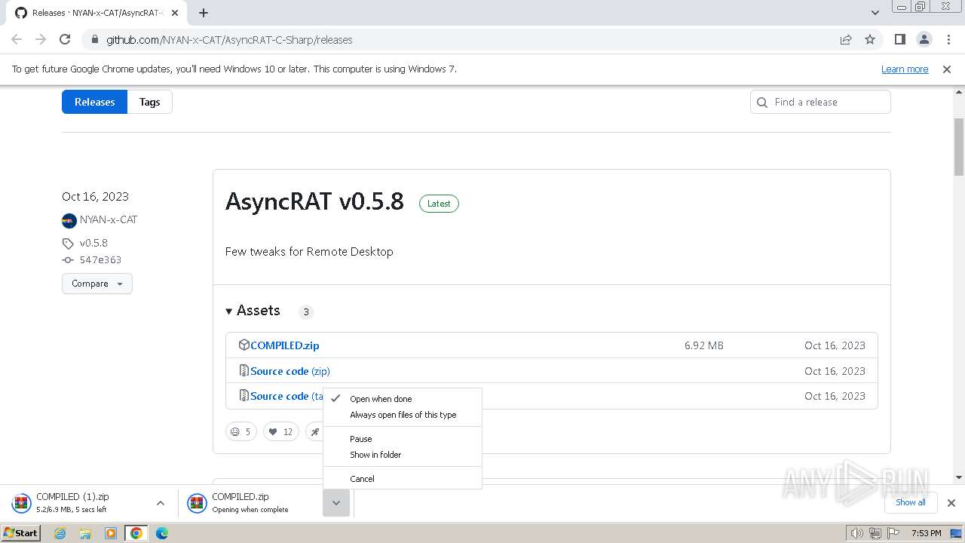Click the network tray icon
965x543 pixels.
[875, 533]
